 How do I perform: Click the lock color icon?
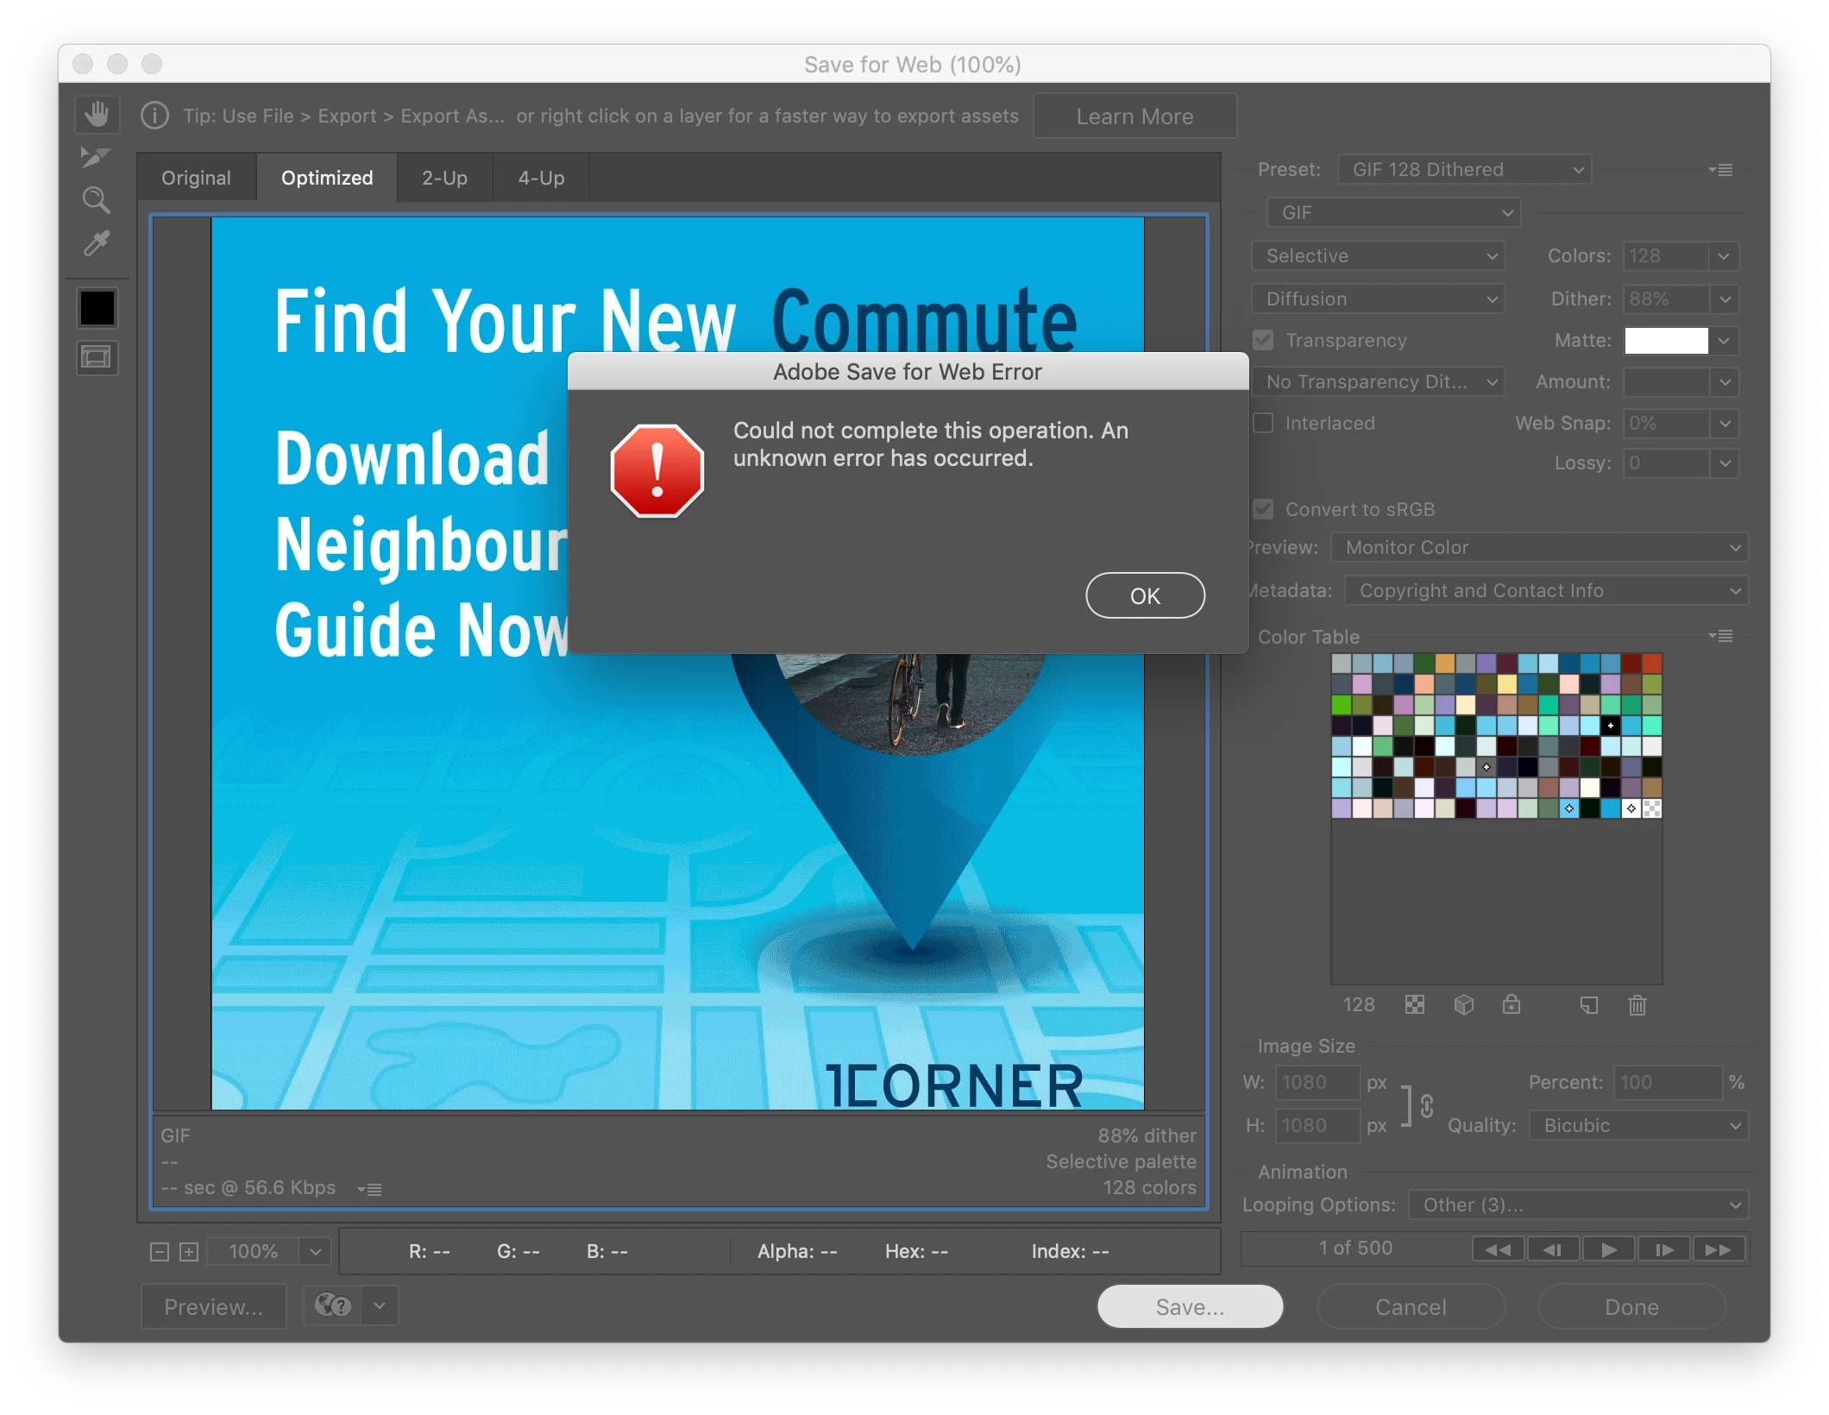(x=1511, y=1005)
